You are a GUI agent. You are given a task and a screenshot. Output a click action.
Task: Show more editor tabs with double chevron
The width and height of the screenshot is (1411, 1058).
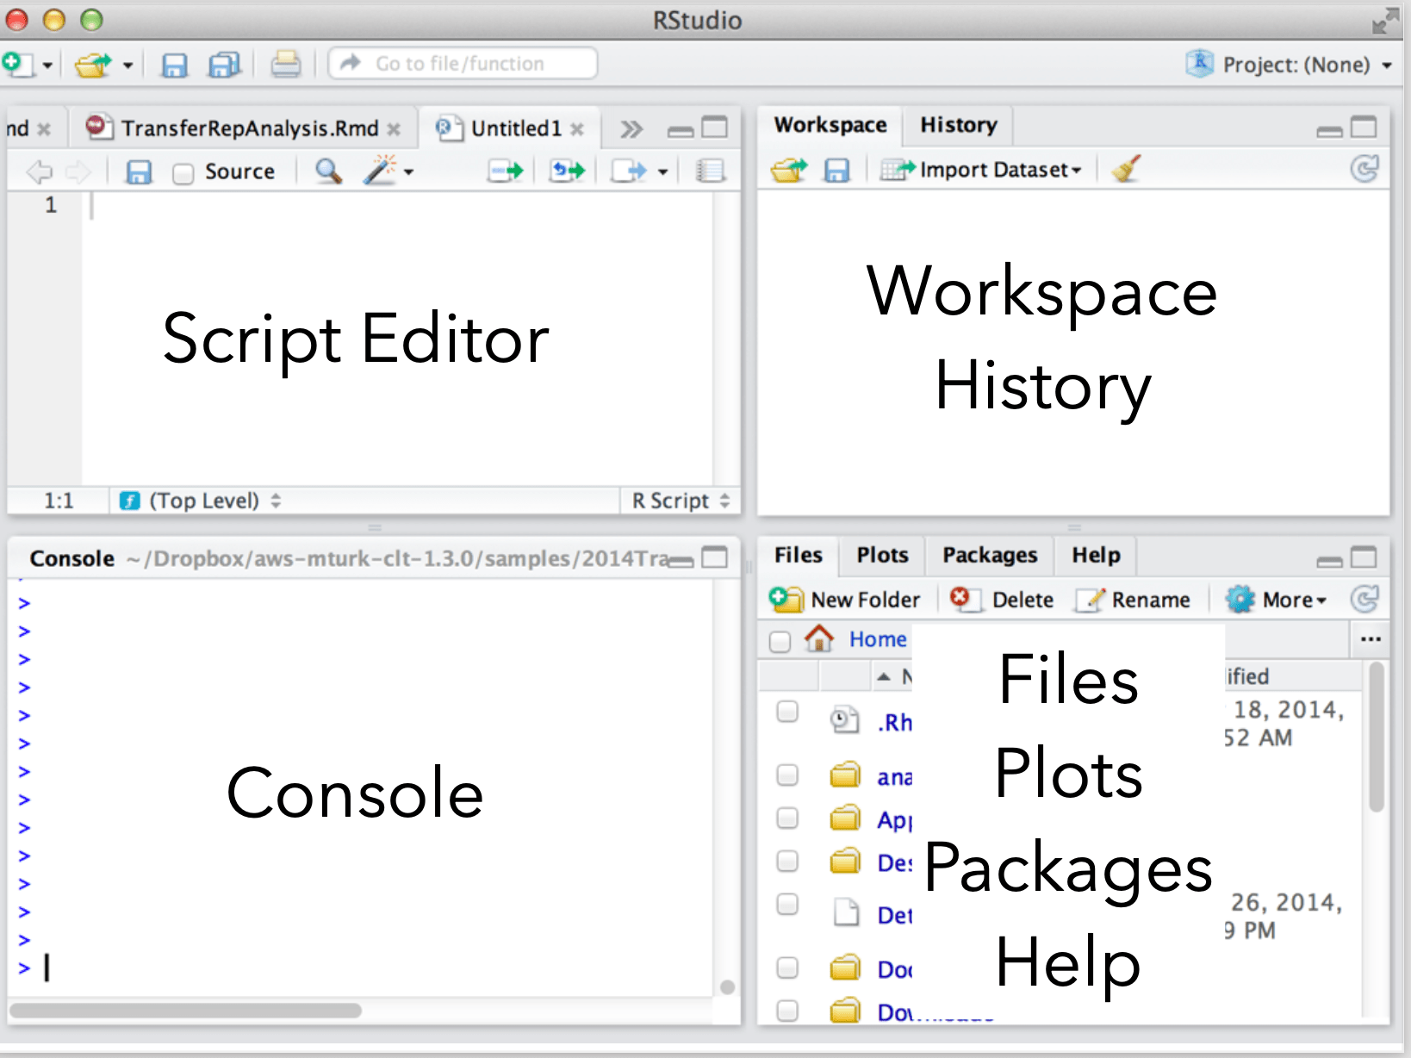(x=631, y=129)
